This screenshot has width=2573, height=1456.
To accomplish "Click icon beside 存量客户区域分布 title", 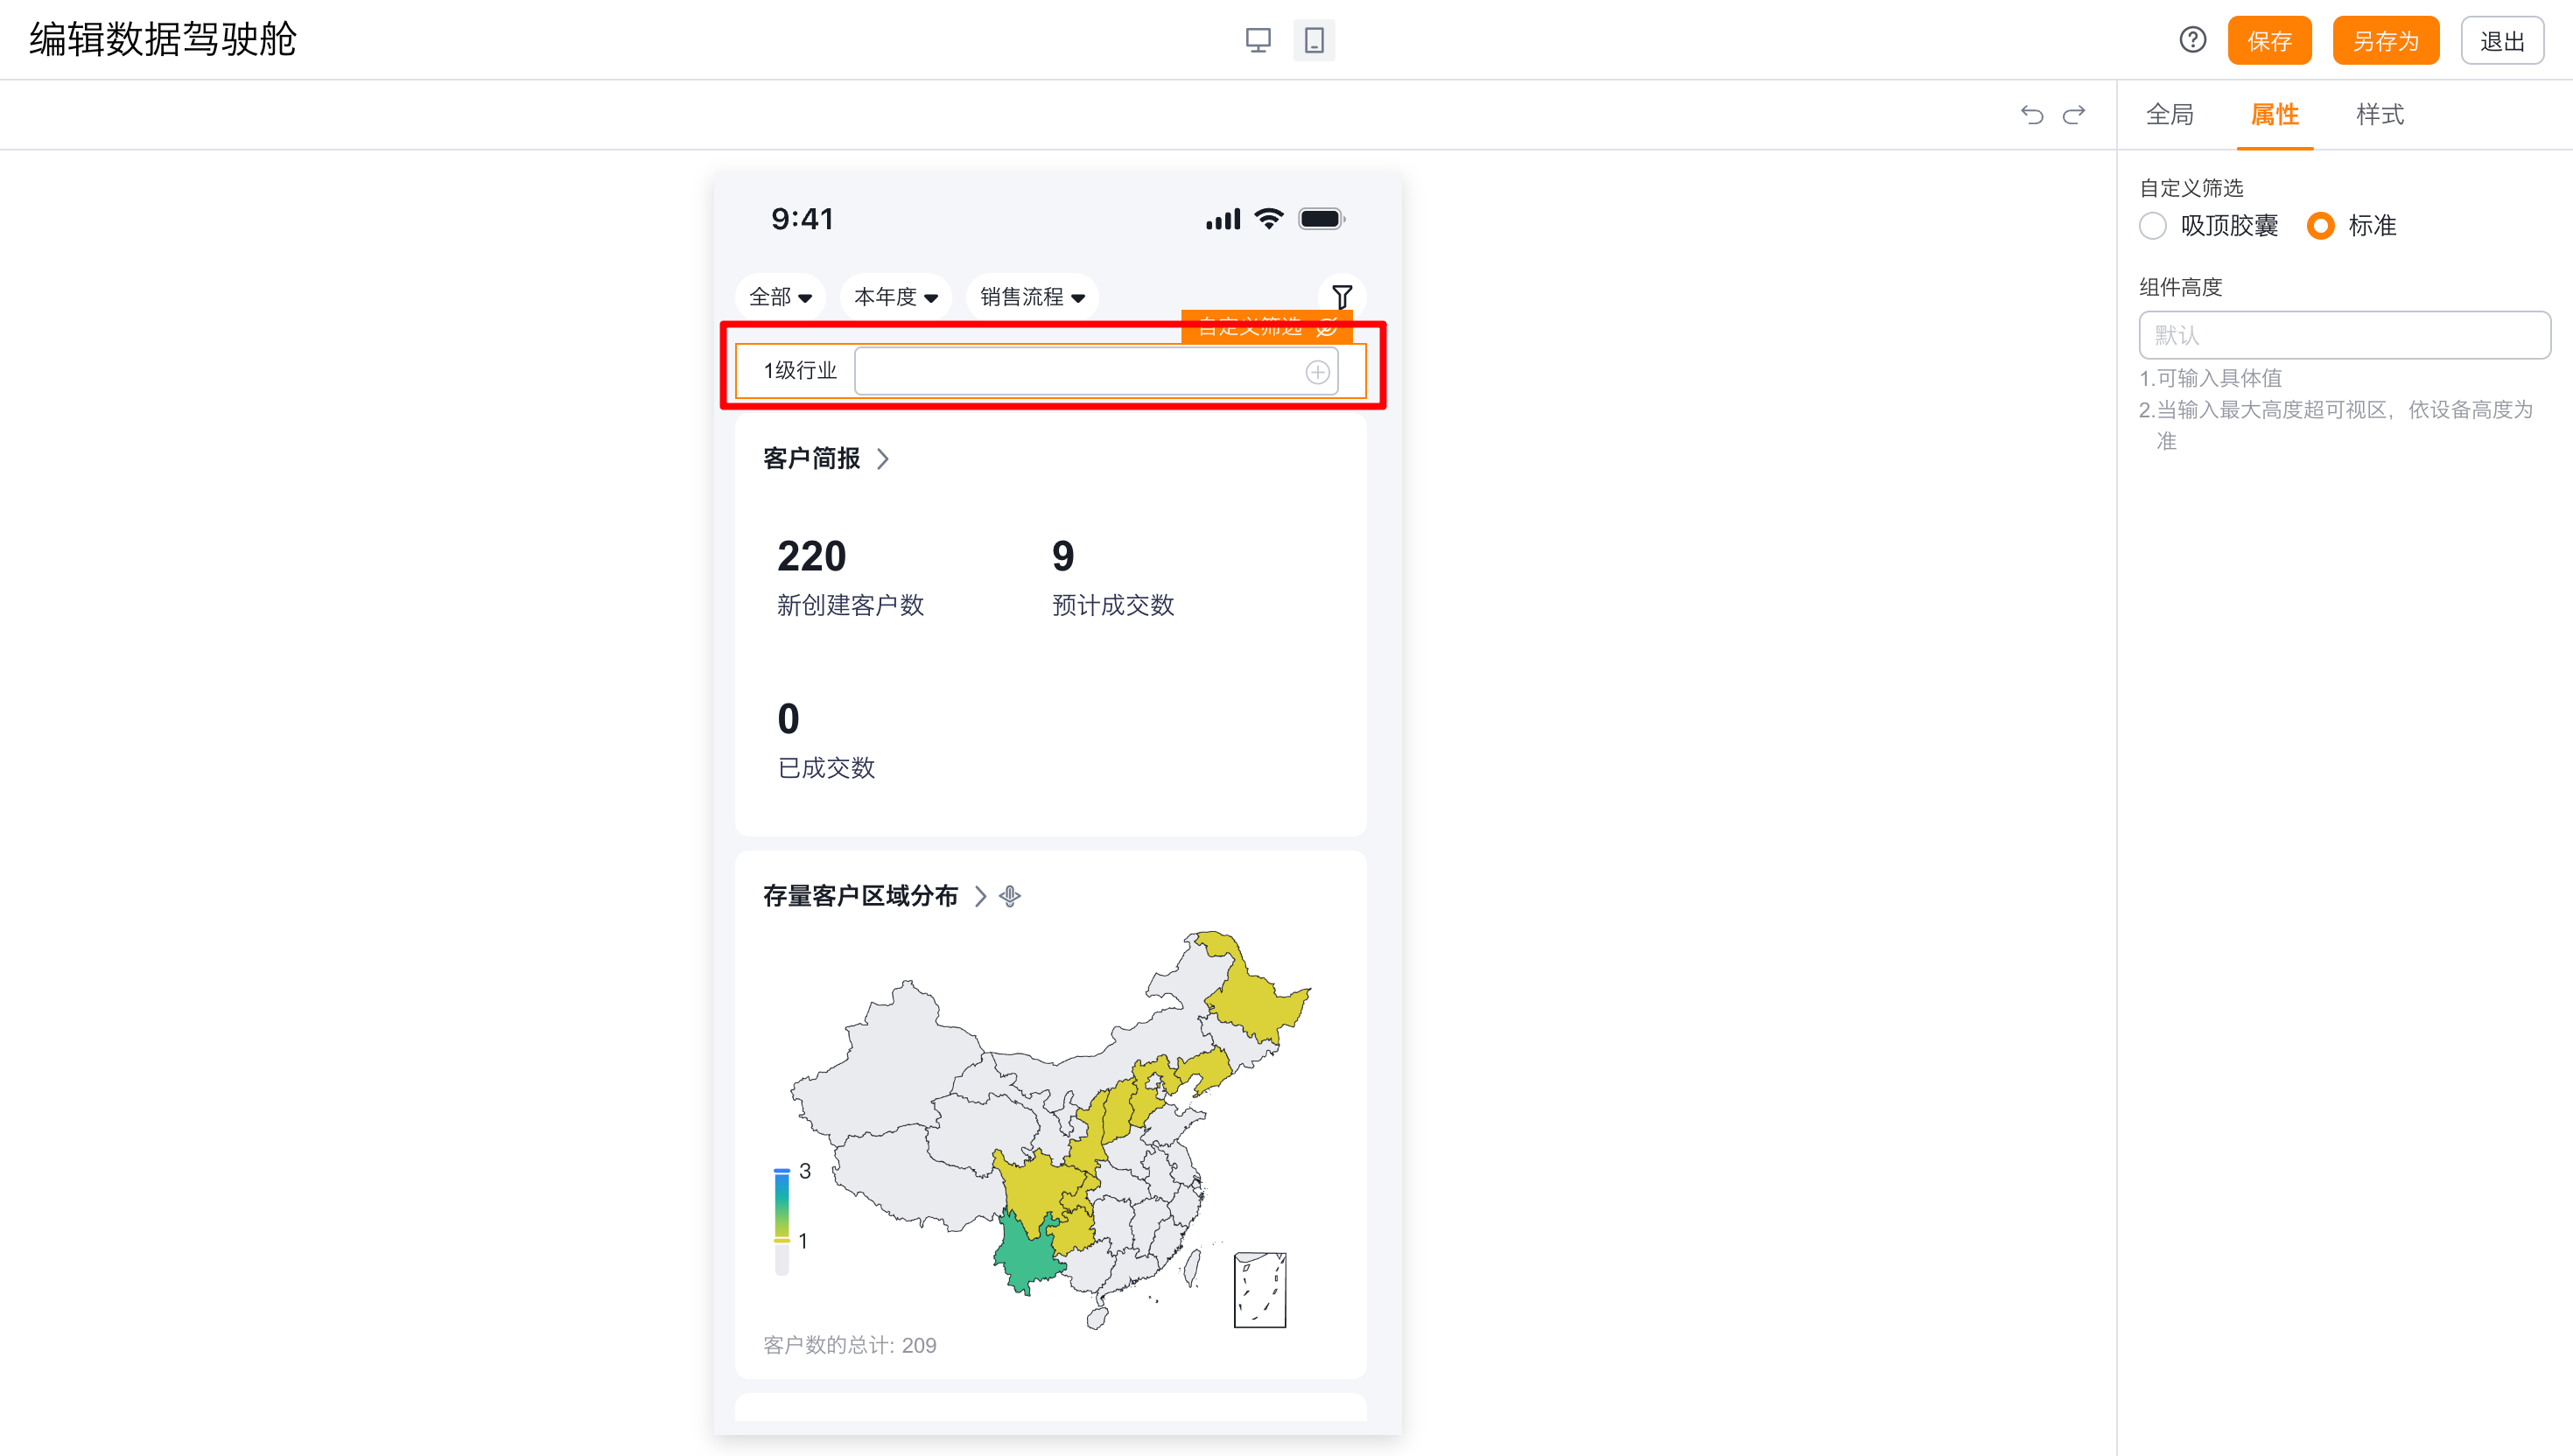I will (1010, 896).
